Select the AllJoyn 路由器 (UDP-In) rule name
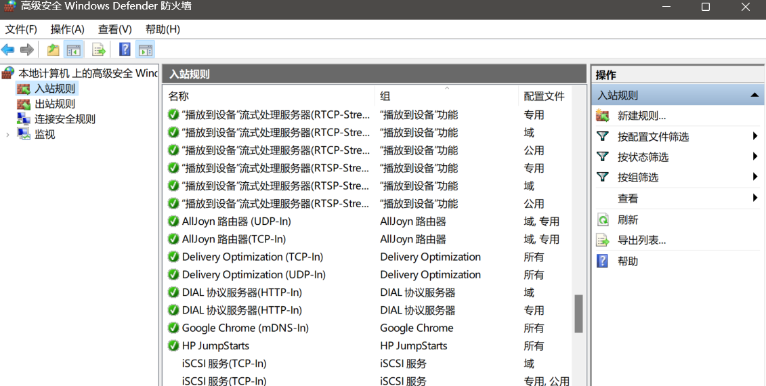The width and height of the screenshot is (766, 386). coord(236,221)
